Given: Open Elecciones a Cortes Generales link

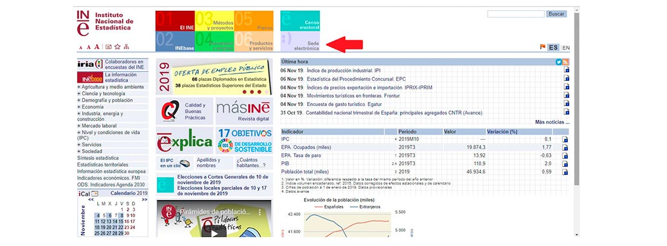Looking at the screenshot, I should point(223,179).
